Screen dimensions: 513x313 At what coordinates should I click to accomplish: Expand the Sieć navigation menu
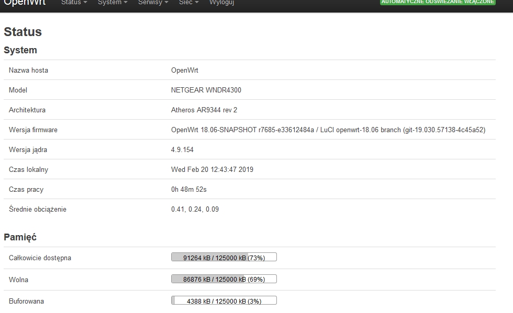coord(188,3)
